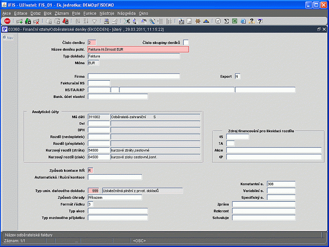Open the Akce menu
The width and height of the screenshot is (329, 247).
pyautogui.click(x=7, y=14)
